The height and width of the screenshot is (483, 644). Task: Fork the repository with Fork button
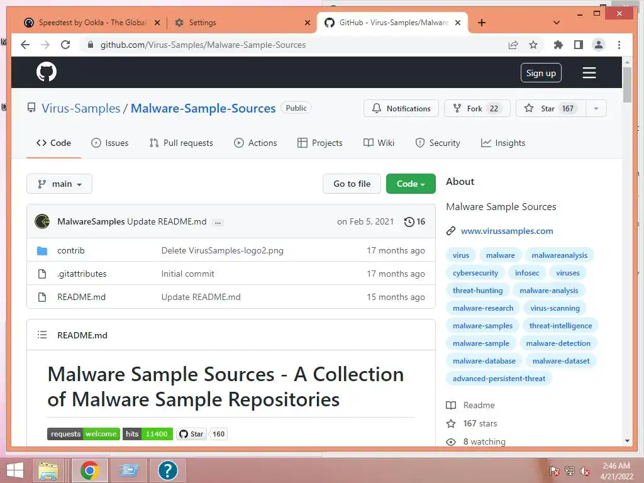[x=477, y=108]
